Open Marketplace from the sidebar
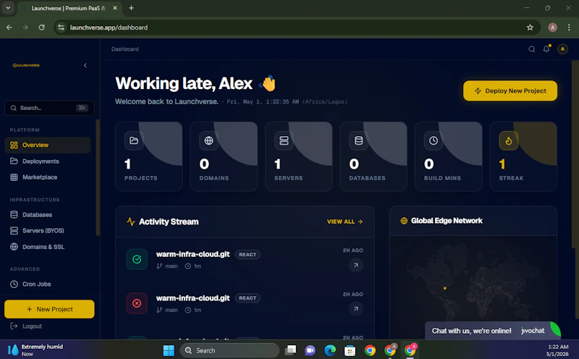579x359 pixels. click(x=48, y=177)
